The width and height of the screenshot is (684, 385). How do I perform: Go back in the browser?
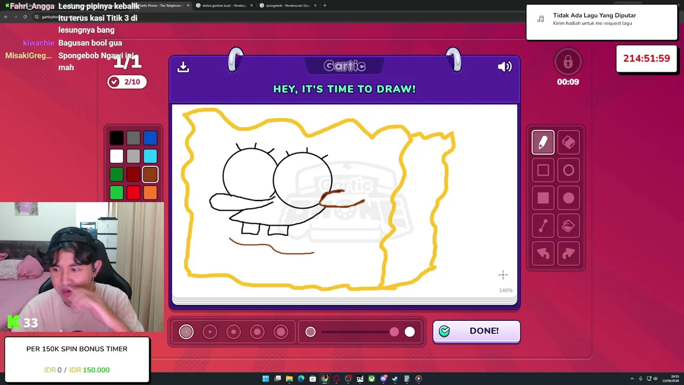(5, 17)
